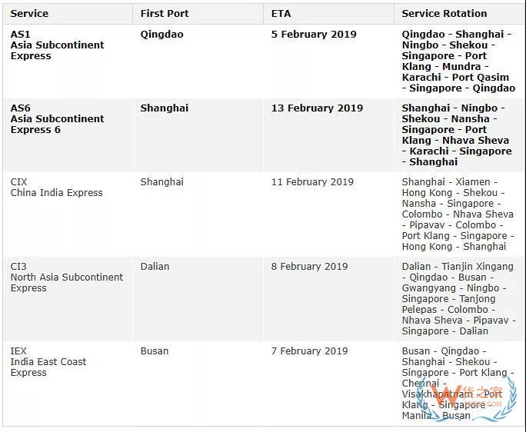Click the 7 February 2019 ETA
Viewport: 526px width, 432px height.
pos(309,351)
